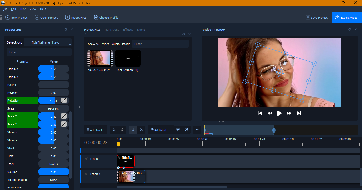Open the Title menu

pos(23,9)
